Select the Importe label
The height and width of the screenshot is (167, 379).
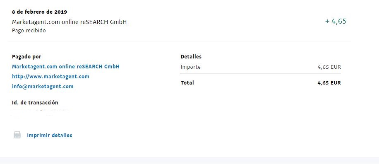pyautogui.click(x=190, y=67)
